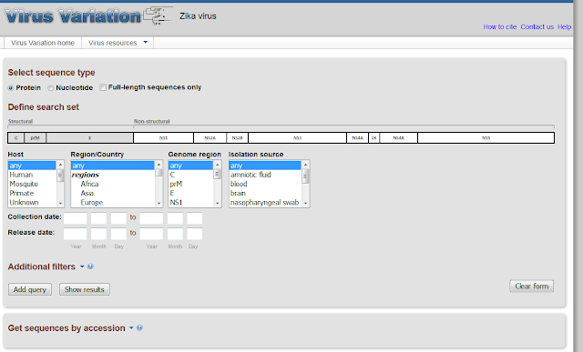Focus Release date end day field

(194, 234)
